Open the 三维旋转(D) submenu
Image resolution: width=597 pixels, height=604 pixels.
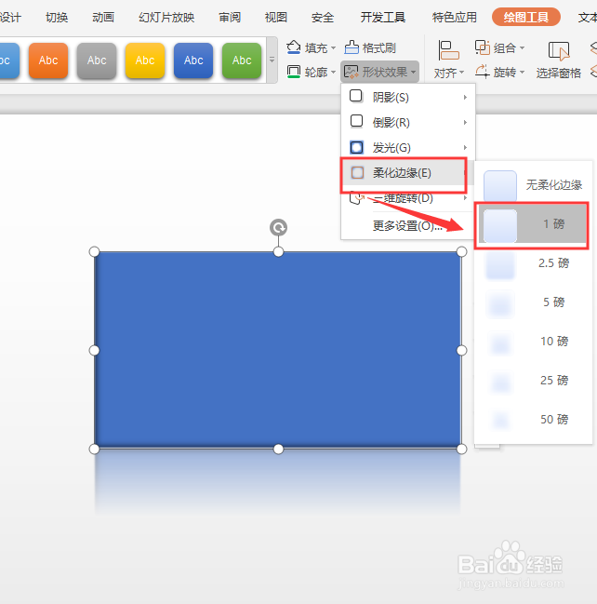408,198
